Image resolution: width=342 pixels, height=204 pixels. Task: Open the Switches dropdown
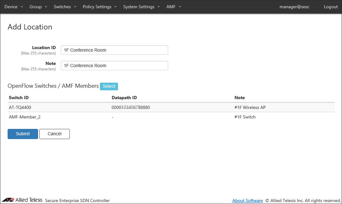click(65, 7)
